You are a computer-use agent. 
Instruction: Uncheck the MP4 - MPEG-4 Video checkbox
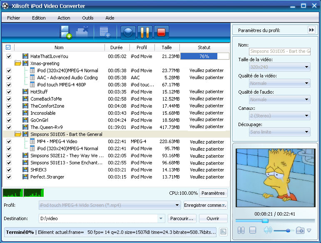pos(9,141)
